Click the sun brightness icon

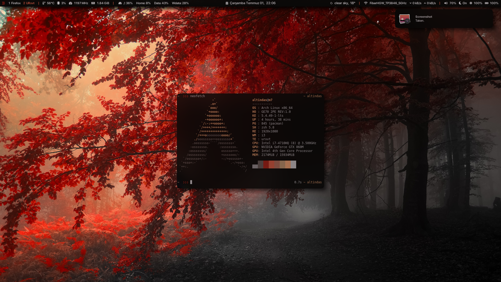coord(471,3)
